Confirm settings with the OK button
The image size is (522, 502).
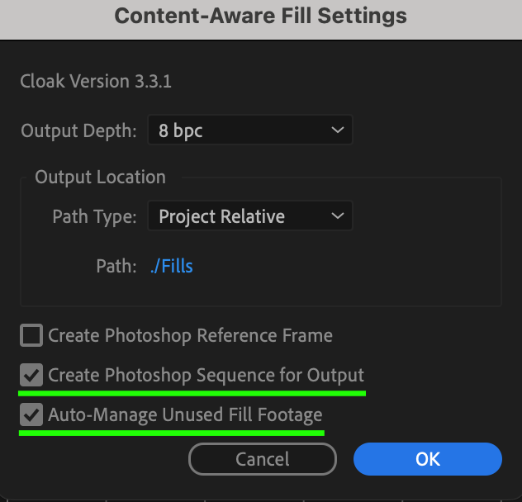click(427, 459)
